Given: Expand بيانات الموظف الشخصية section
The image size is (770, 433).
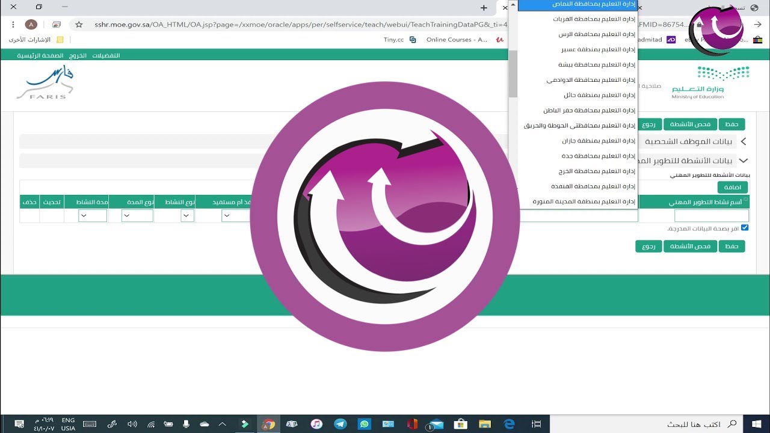Looking at the screenshot, I should tap(743, 142).
